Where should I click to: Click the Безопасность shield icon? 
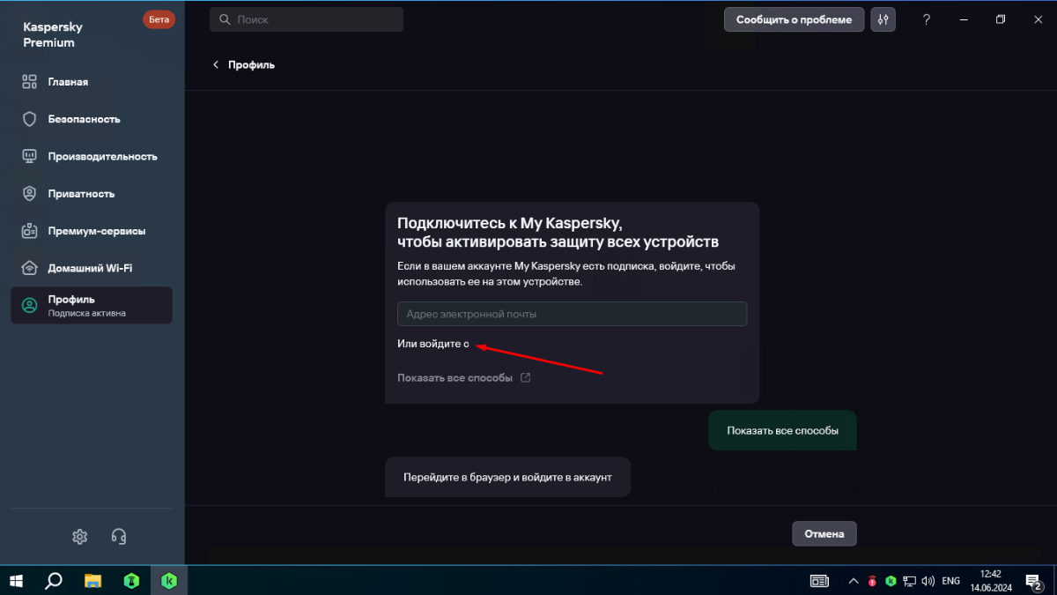(29, 119)
